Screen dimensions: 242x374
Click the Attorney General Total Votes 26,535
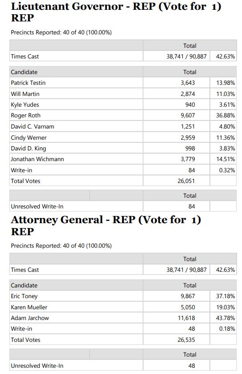pos(186,340)
